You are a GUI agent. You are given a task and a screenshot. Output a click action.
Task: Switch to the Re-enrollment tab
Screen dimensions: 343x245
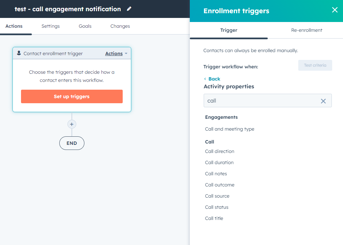[306, 30]
